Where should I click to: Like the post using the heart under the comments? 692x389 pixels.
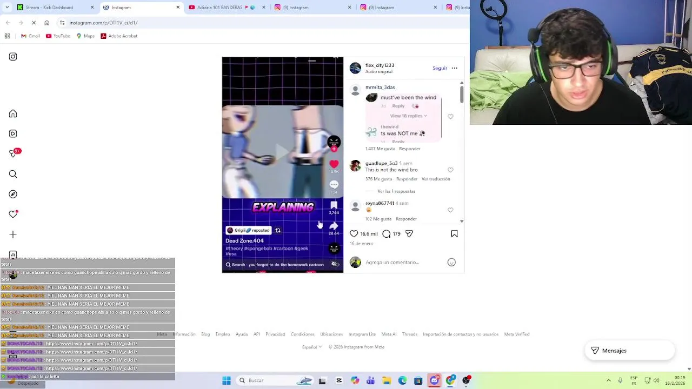click(x=354, y=234)
